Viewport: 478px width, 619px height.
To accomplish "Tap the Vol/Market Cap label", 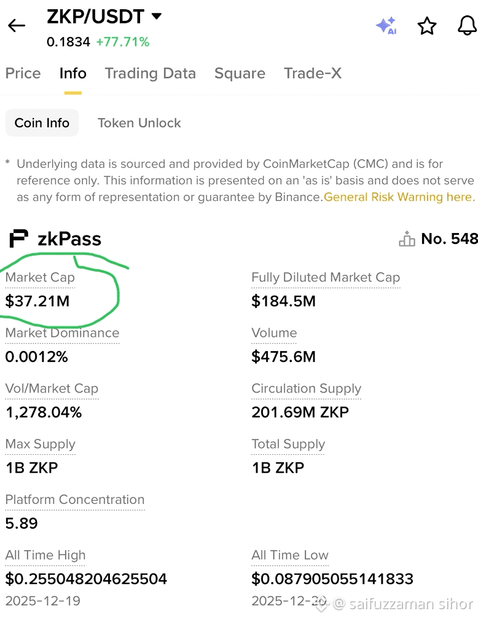I will 52,389.
